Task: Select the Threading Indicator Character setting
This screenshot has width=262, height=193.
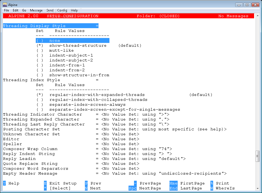Action: (86, 115)
